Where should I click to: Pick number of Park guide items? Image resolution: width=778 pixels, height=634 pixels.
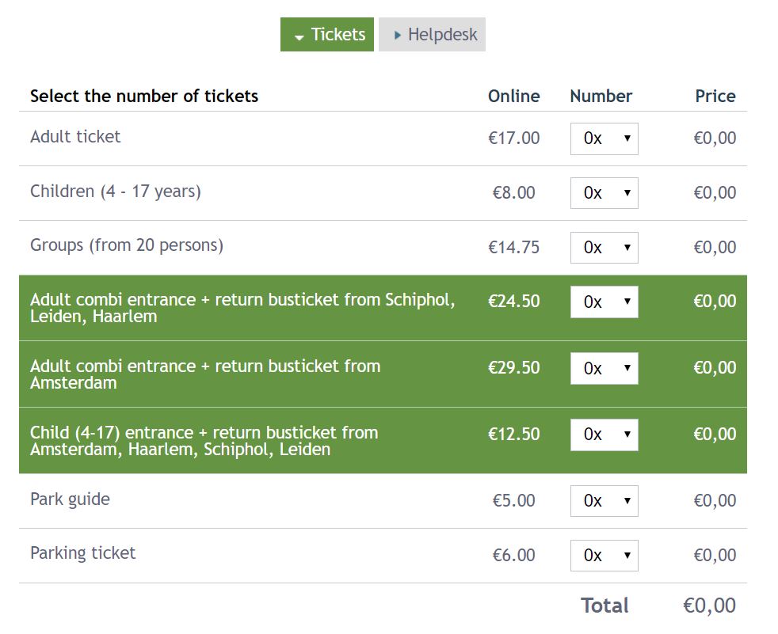tap(604, 501)
